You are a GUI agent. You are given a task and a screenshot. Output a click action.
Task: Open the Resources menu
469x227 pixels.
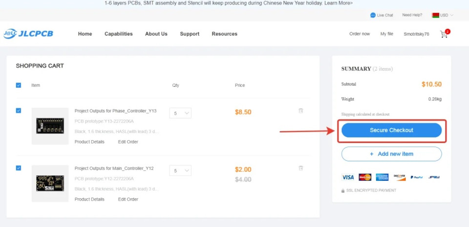[x=224, y=34]
